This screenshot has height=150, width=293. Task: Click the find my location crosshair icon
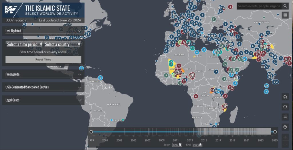(285, 107)
